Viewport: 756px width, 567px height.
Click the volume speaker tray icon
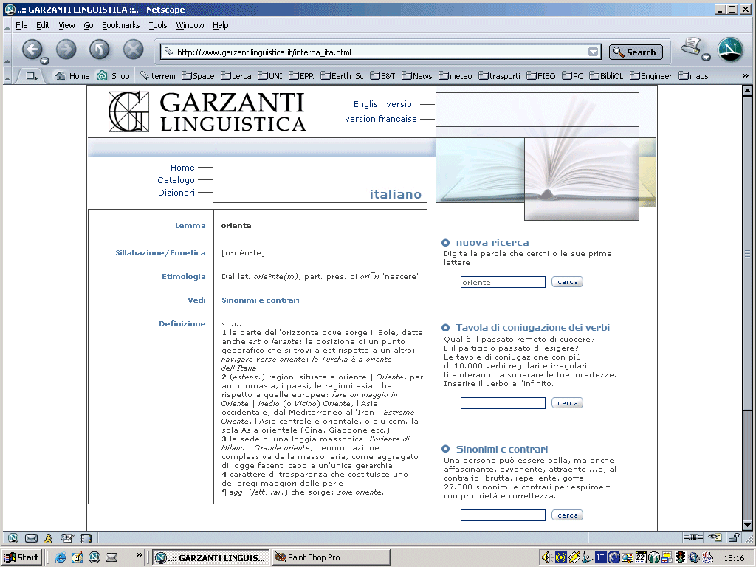point(546,557)
